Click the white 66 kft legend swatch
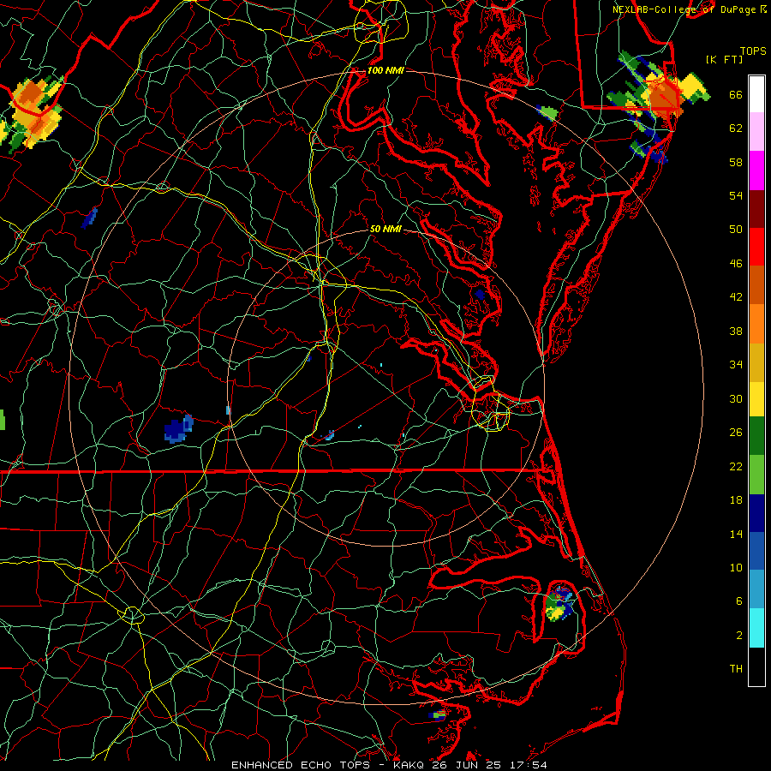The image size is (771, 771). click(x=756, y=94)
